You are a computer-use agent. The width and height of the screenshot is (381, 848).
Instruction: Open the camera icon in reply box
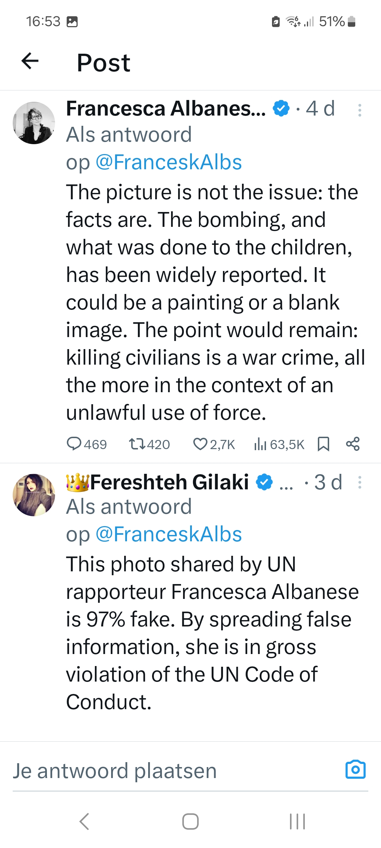coord(355,769)
